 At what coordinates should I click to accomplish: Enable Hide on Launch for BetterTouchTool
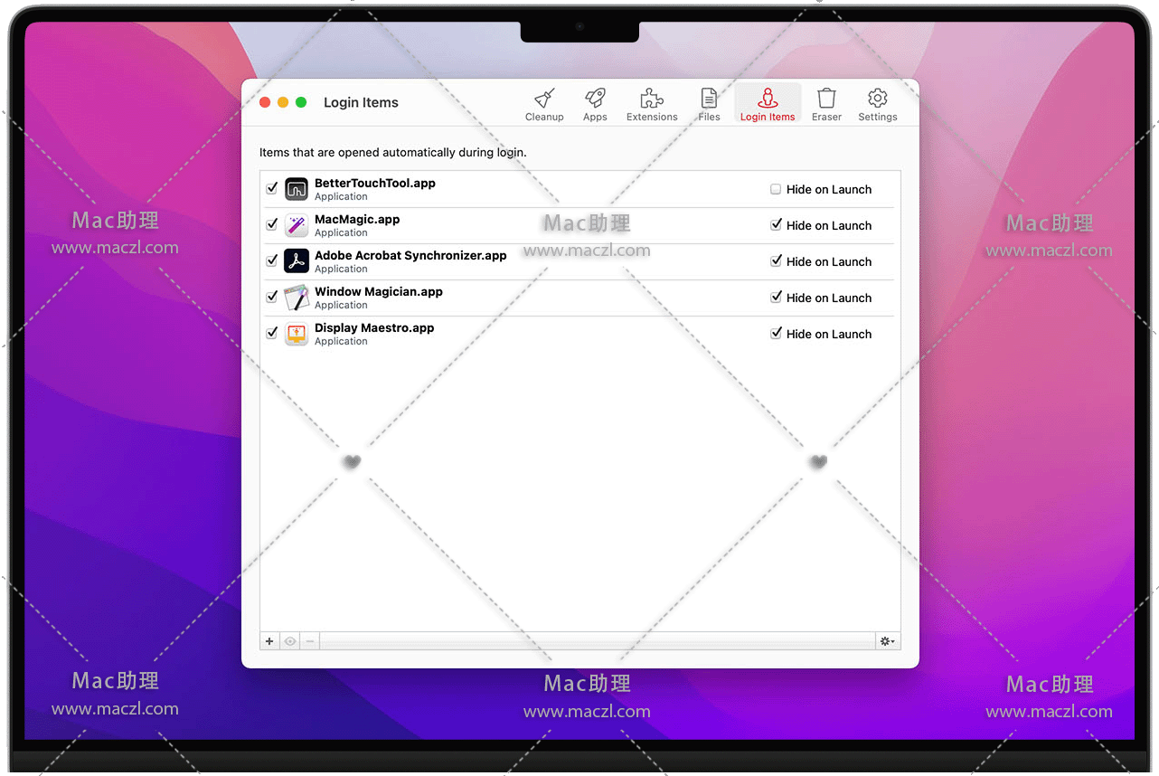(x=776, y=189)
